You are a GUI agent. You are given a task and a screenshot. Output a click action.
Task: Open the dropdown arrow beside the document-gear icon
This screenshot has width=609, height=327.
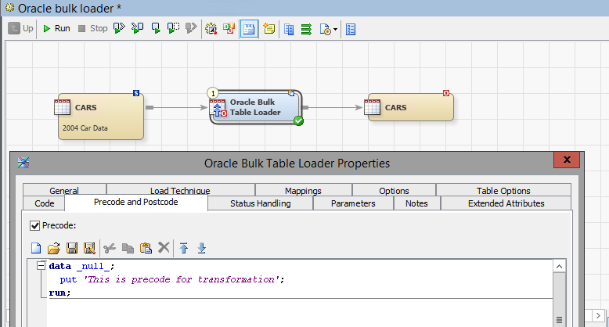pyautogui.click(x=335, y=30)
